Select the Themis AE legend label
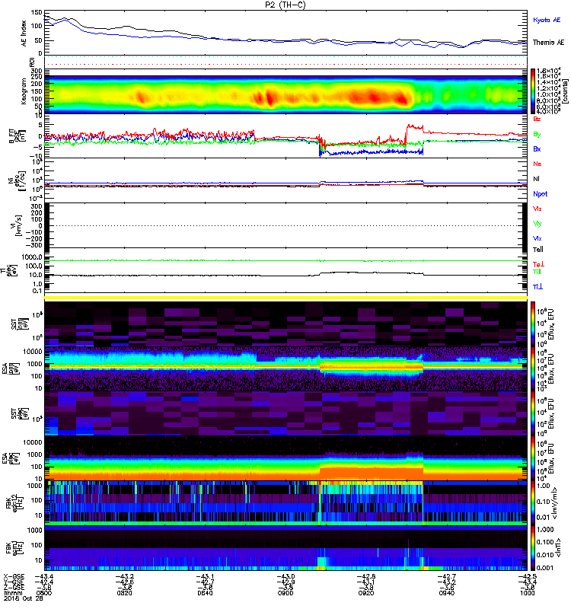571x609 pixels. coord(548,43)
